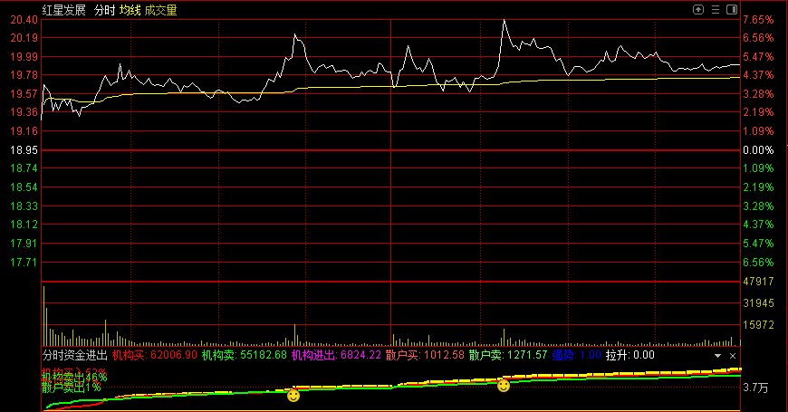Viewport: 788px width, 412px height.
Task: Toggle the 均线 average line legend
Action: (x=131, y=10)
